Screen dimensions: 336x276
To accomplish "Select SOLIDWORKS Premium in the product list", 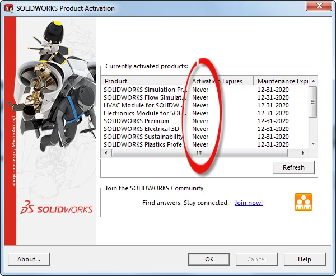I will [136, 121].
